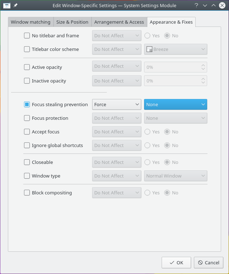Switch to the Window matching tab
Image resolution: width=229 pixels, height=274 pixels.
30,22
